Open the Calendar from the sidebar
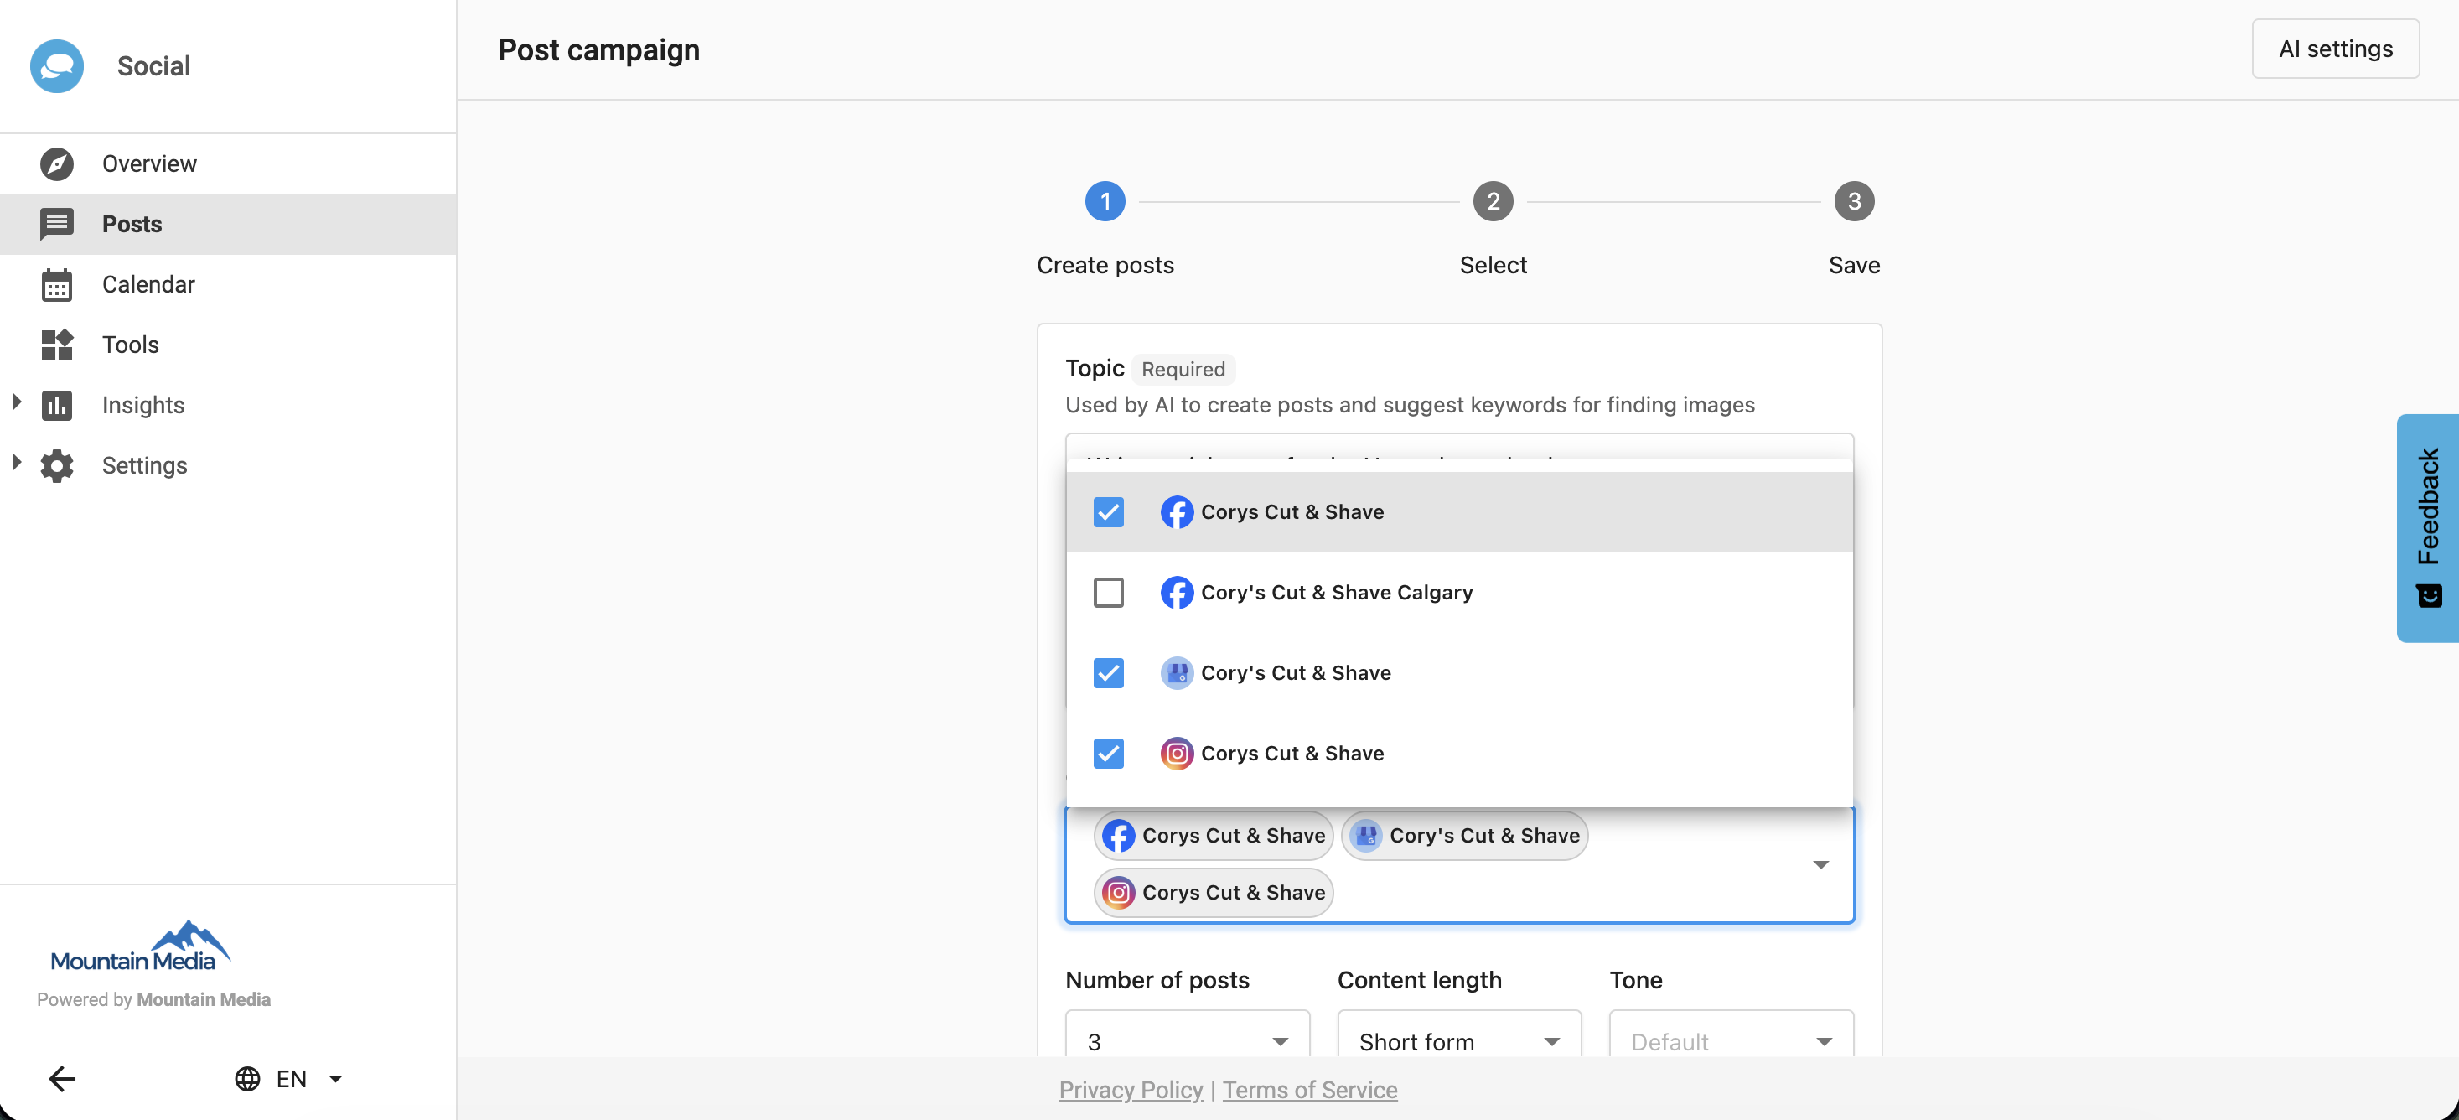The height and width of the screenshot is (1120, 2459). pyautogui.click(x=147, y=283)
